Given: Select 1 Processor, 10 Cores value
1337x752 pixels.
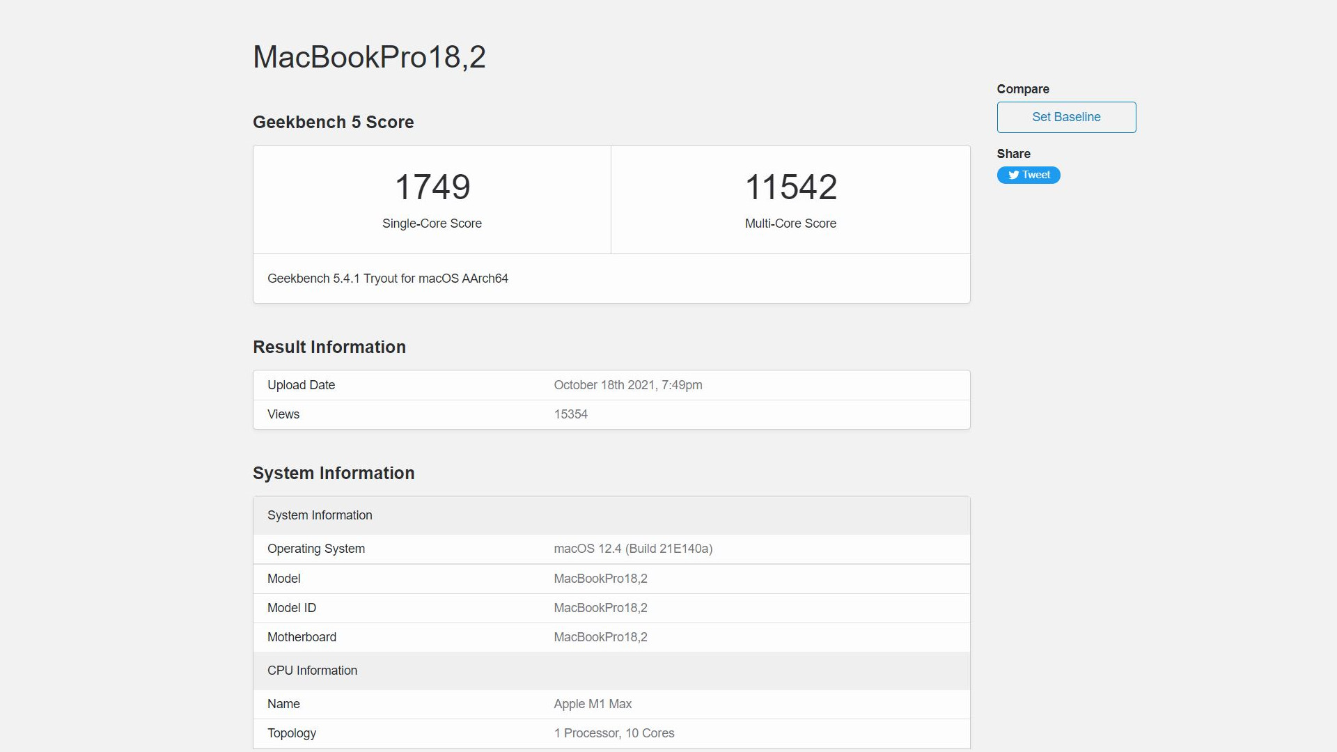Looking at the screenshot, I should 614,733.
